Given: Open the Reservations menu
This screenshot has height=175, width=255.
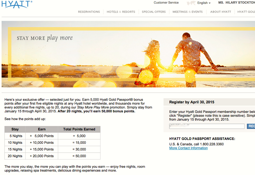Looking at the screenshot, I should point(89,12).
